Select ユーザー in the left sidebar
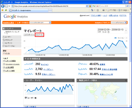Screen dimensions: 132x108 pos(12,37)
